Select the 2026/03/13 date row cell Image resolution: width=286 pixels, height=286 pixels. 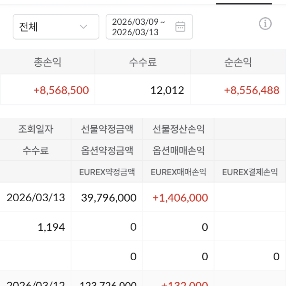pyautogui.click(x=36, y=197)
